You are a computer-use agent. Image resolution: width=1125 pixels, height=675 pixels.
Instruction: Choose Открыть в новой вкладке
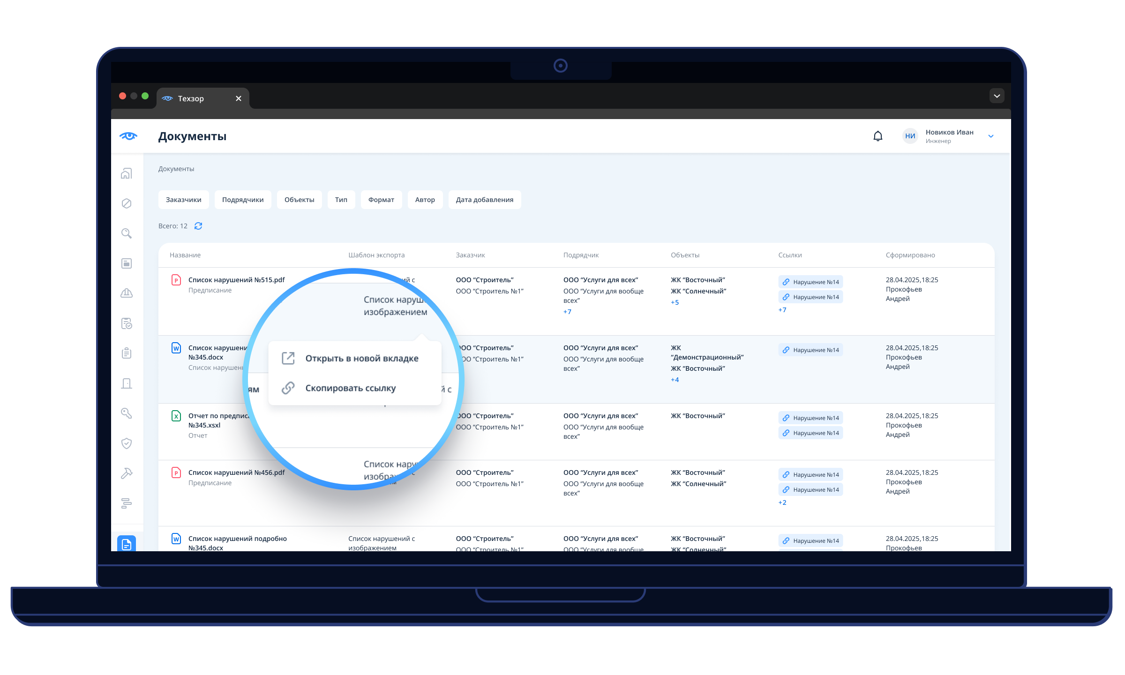355,358
